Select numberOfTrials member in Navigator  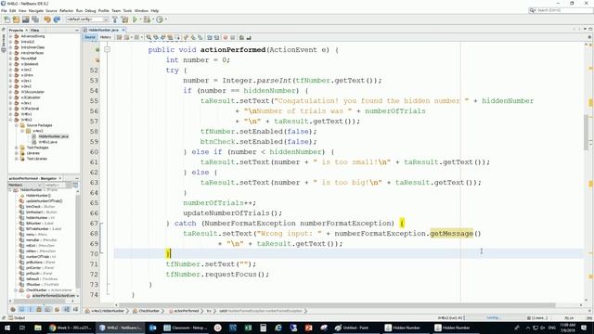pyautogui.click(x=41, y=257)
